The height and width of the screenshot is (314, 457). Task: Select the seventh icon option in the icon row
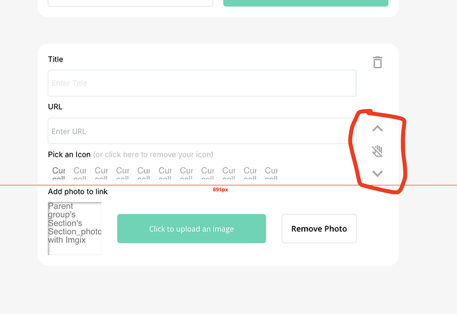(186, 173)
